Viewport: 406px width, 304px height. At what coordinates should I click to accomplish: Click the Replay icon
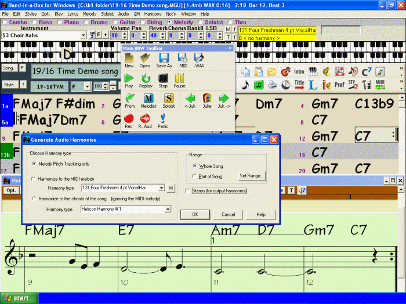(x=146, y=80)
